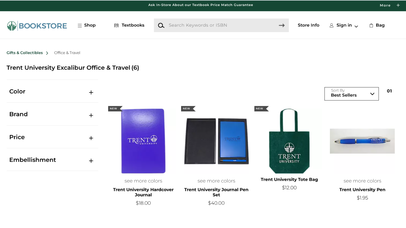The height and width of the screenshot is (228, 406).
Task: Open the Store Info menu item
Action: click(x=308, y=25)
